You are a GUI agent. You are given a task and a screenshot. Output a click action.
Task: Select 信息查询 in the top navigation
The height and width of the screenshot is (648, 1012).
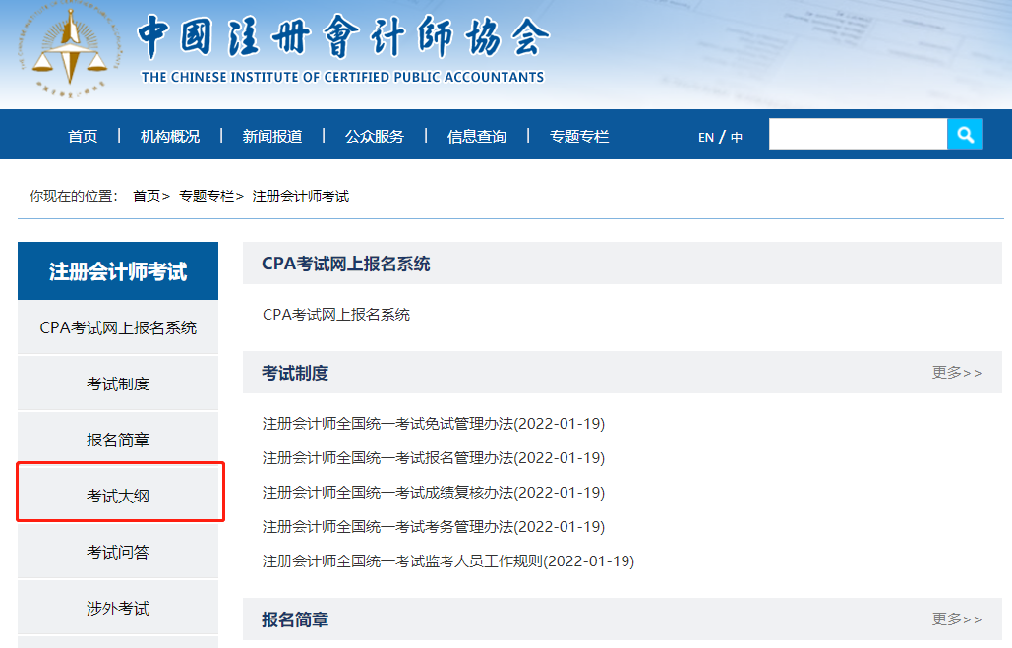pos(477,136)
